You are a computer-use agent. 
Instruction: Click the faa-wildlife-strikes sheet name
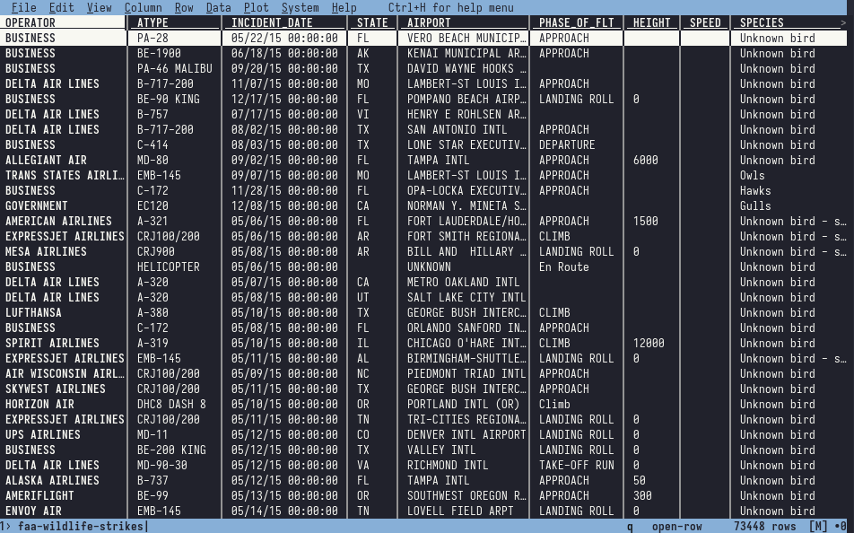(81, 527)
